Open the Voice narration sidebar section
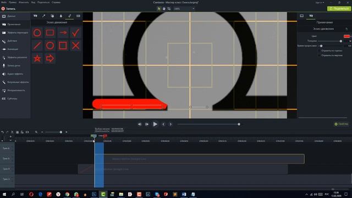Viewport: 352px width, 198px height. pyautogui.click(x=15, y=65)
